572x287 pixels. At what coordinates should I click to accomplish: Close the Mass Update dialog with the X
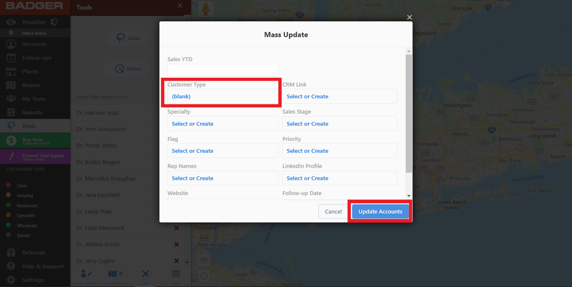pyautogui.click(x=410, y=17)
